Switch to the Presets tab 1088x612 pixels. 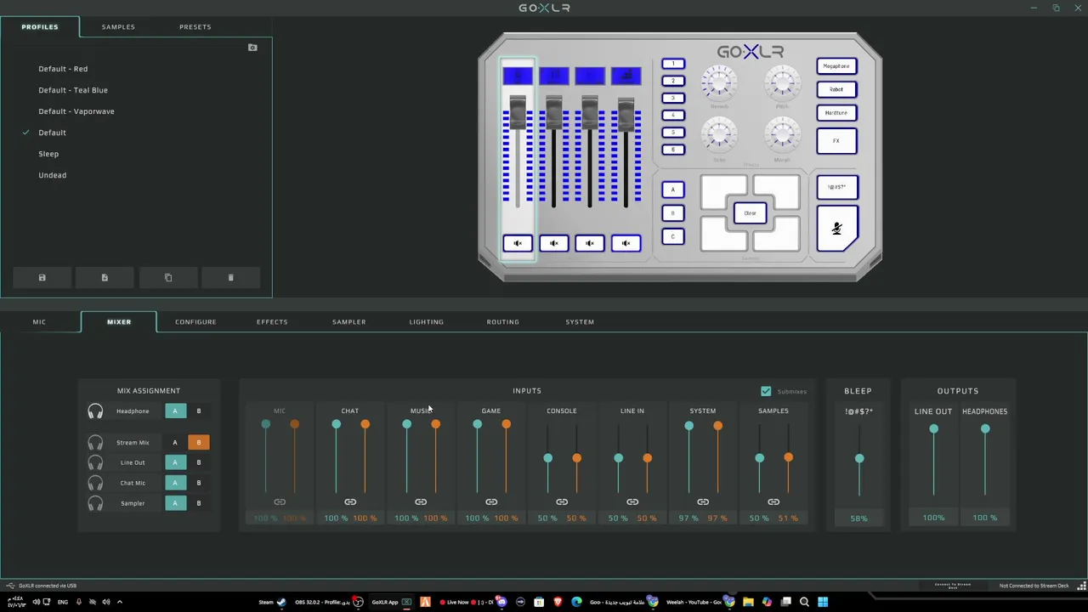195,26
